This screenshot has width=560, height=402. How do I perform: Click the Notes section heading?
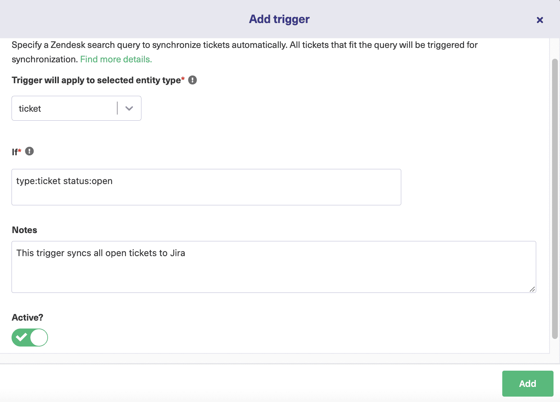[24, 229]
